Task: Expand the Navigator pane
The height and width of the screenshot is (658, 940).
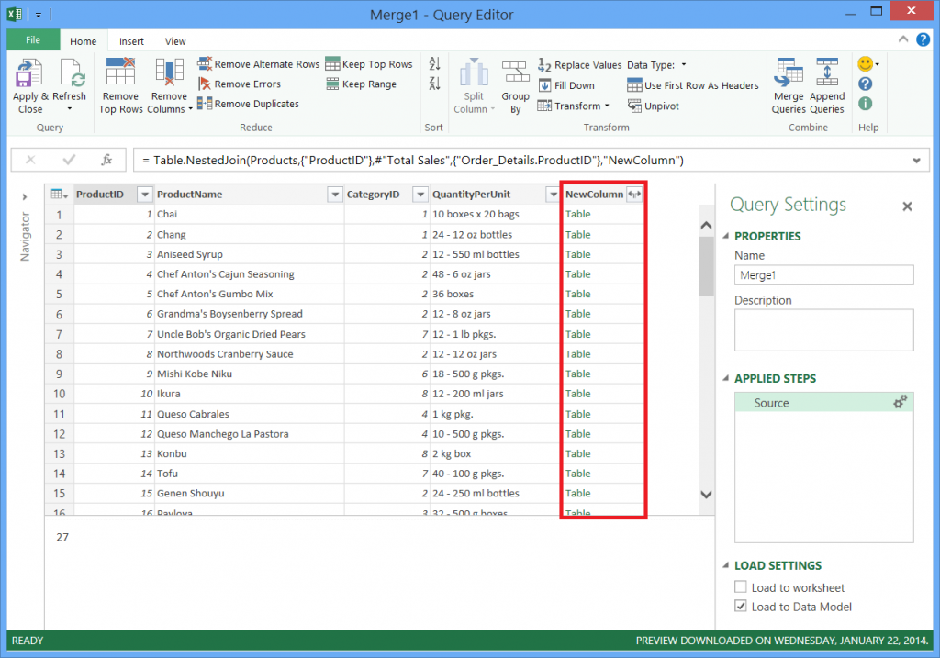Action: coord(25,196)
